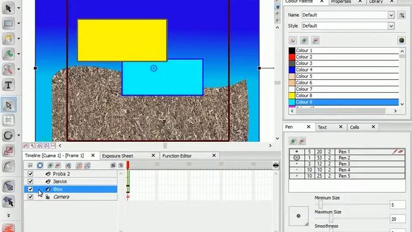Open the Zoom tool flyout arrow
The image size is (412, 232).
coord(19,70)
